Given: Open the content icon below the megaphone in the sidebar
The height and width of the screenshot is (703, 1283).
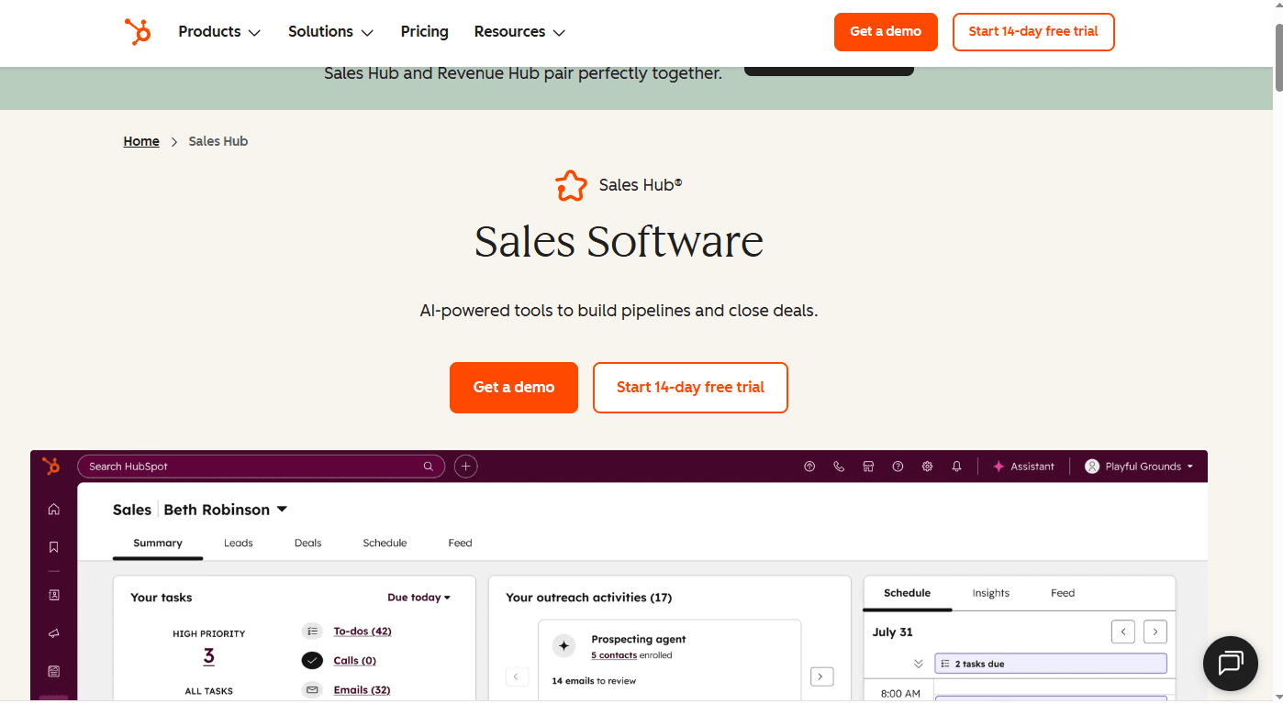Looking at the screenshot, I should (x=54, y=671).
